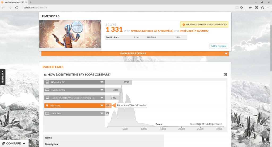
Task: Click the 3879 score value
Action: click(116, 90)
